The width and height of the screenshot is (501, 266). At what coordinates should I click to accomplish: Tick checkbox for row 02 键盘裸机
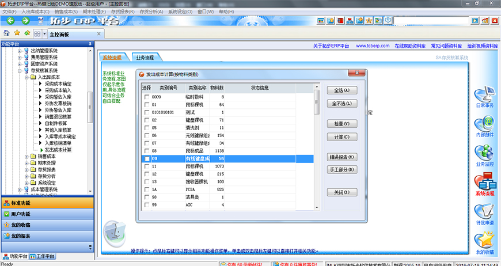(147, 120)
